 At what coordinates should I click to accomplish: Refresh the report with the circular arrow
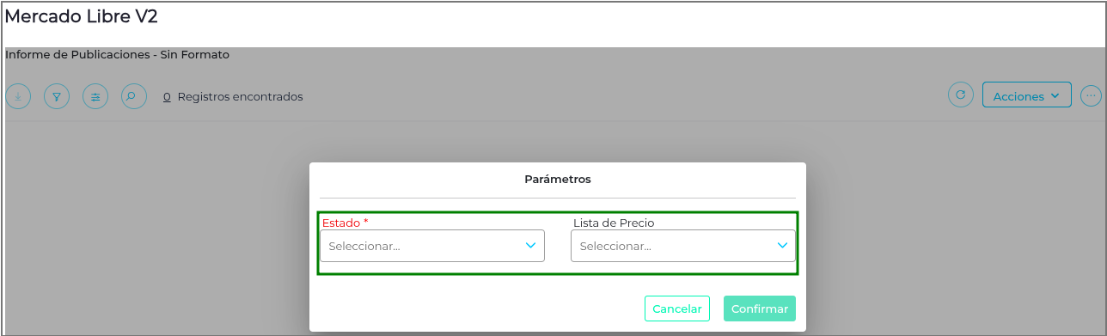tap(961, 95)
